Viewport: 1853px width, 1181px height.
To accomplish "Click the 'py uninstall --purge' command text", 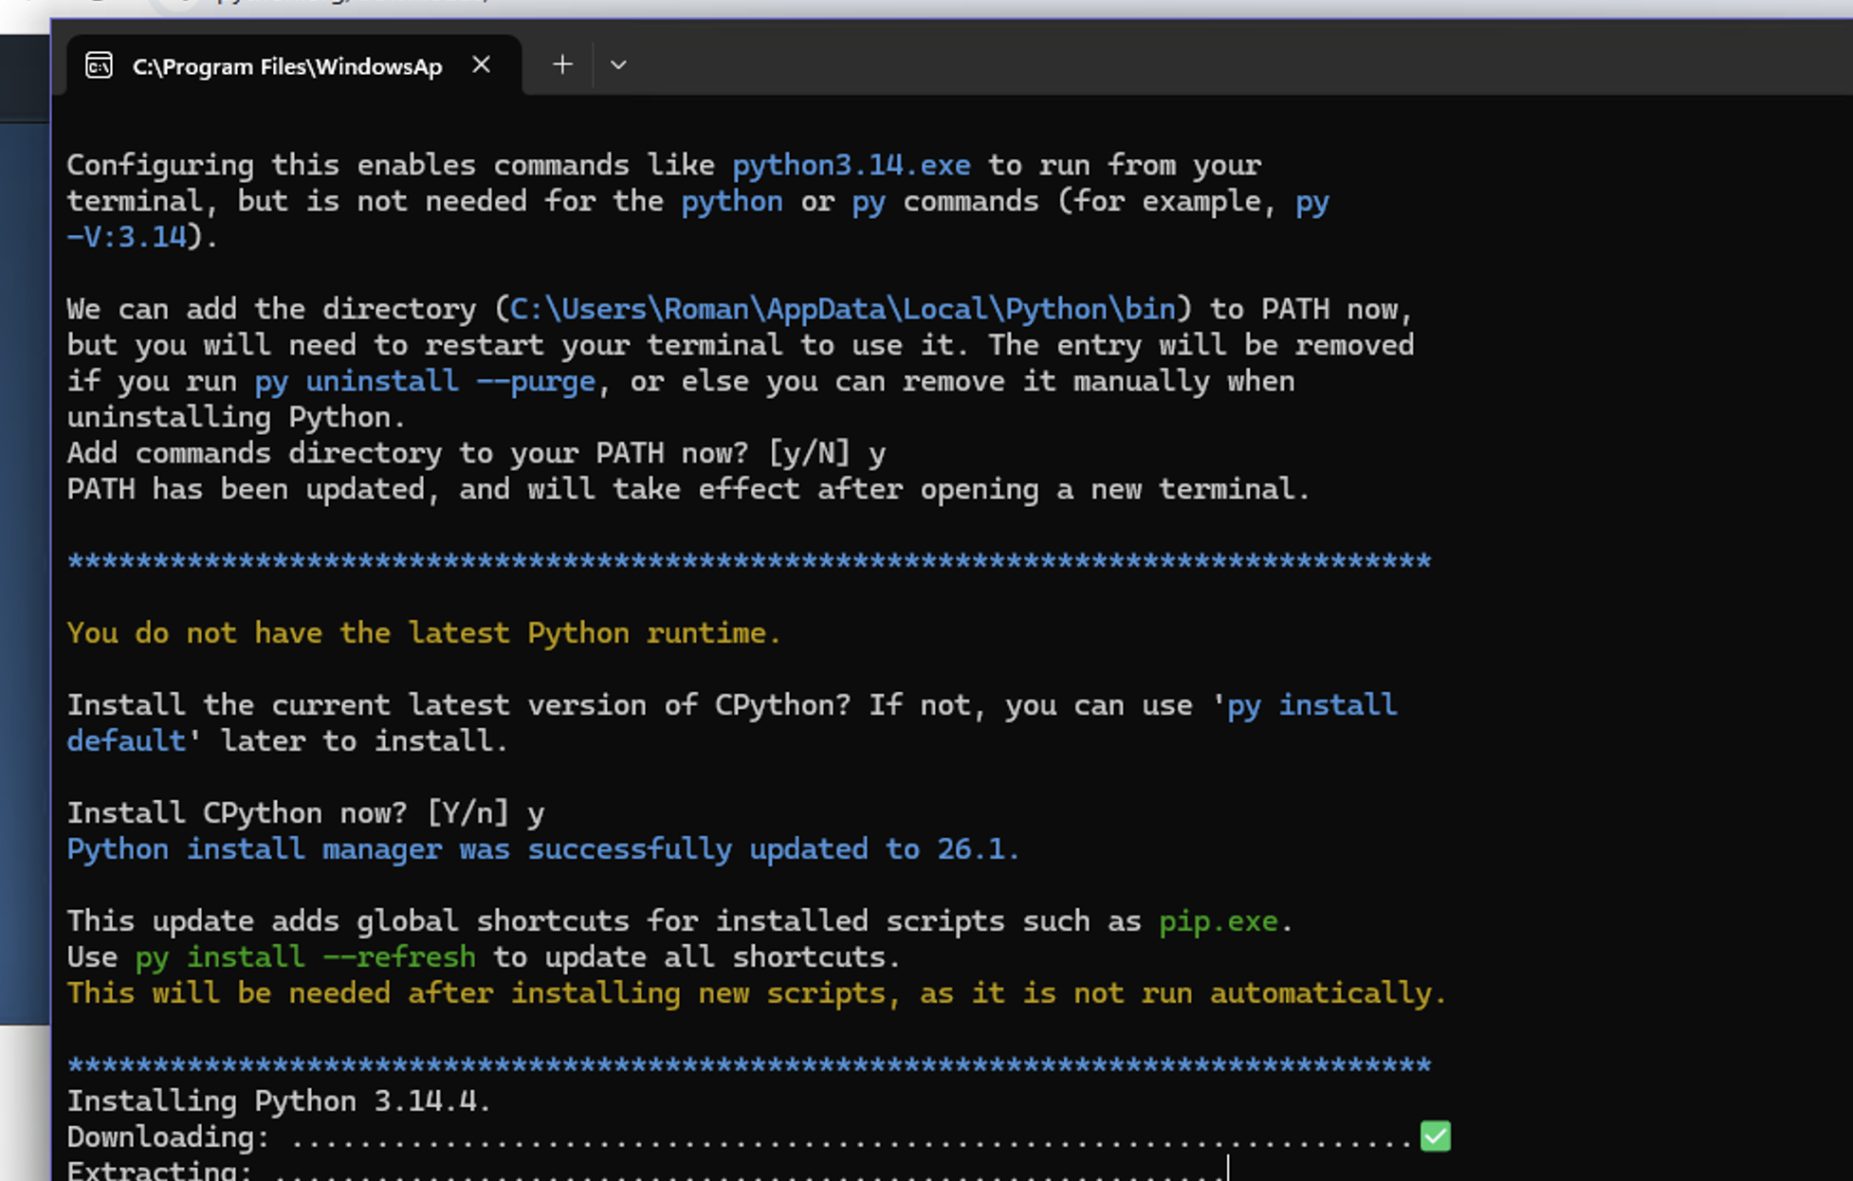I will point(425,381).
